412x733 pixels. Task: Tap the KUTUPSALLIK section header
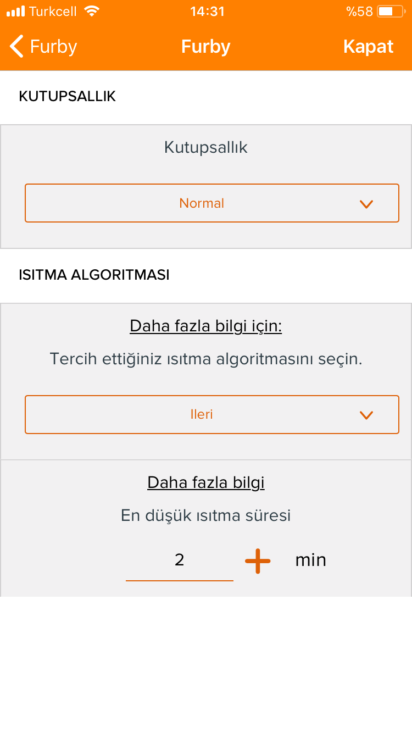tap(67, 96)
